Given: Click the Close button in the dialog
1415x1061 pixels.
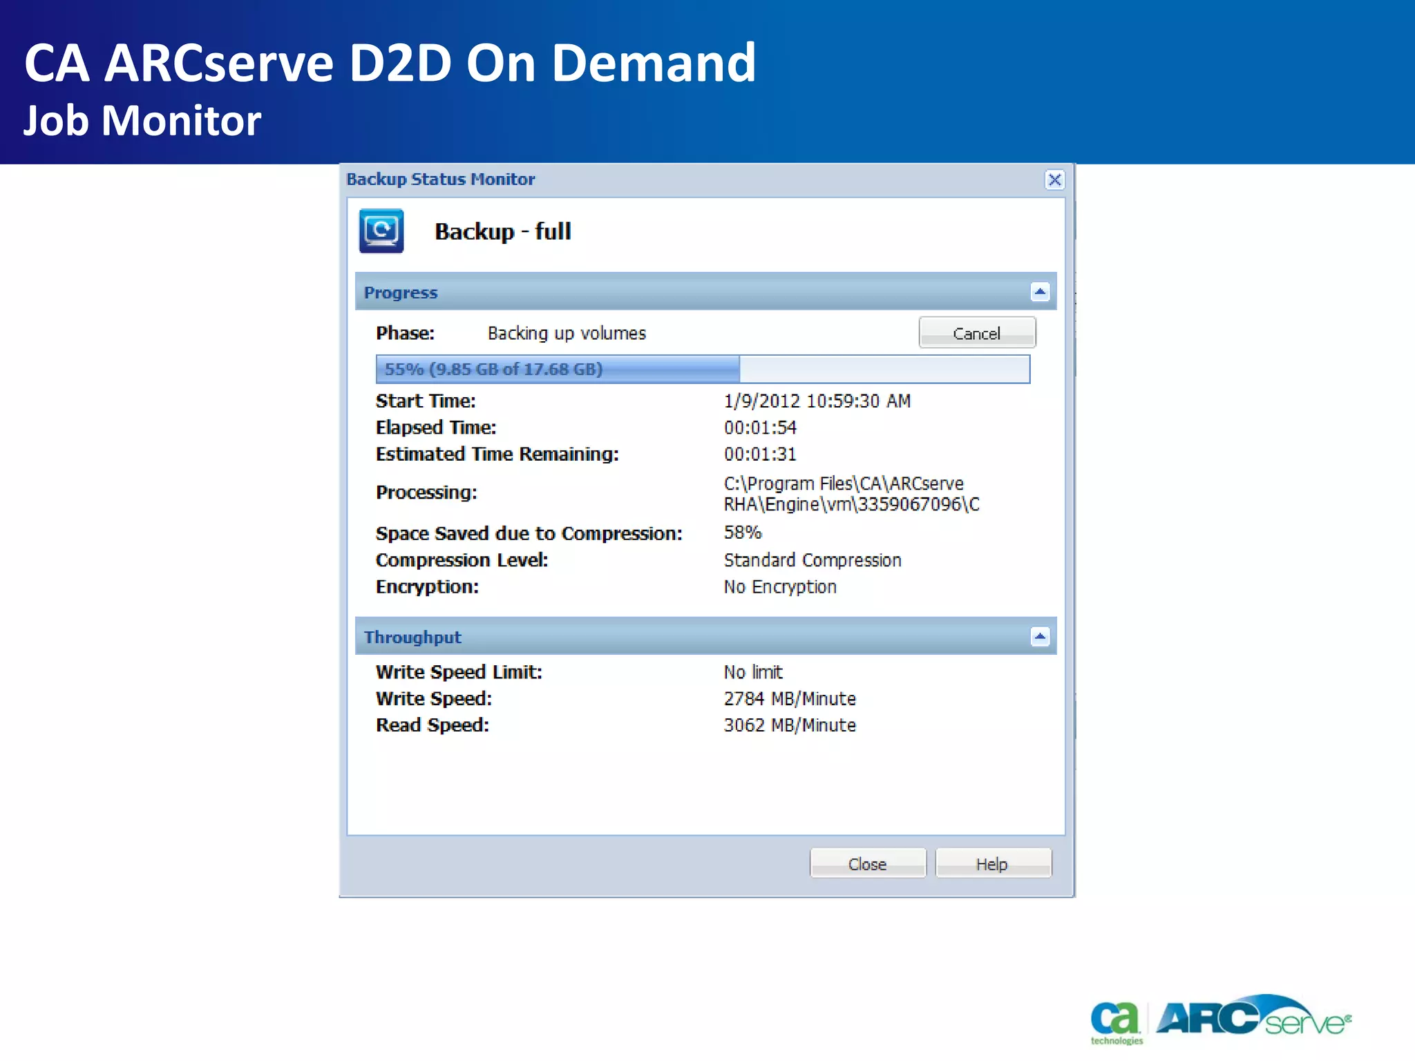Looking at the screenshot, I should [868, 863].
